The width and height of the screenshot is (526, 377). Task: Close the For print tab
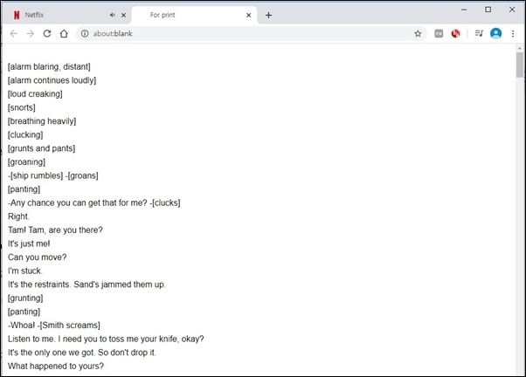[x=248, y=15]
